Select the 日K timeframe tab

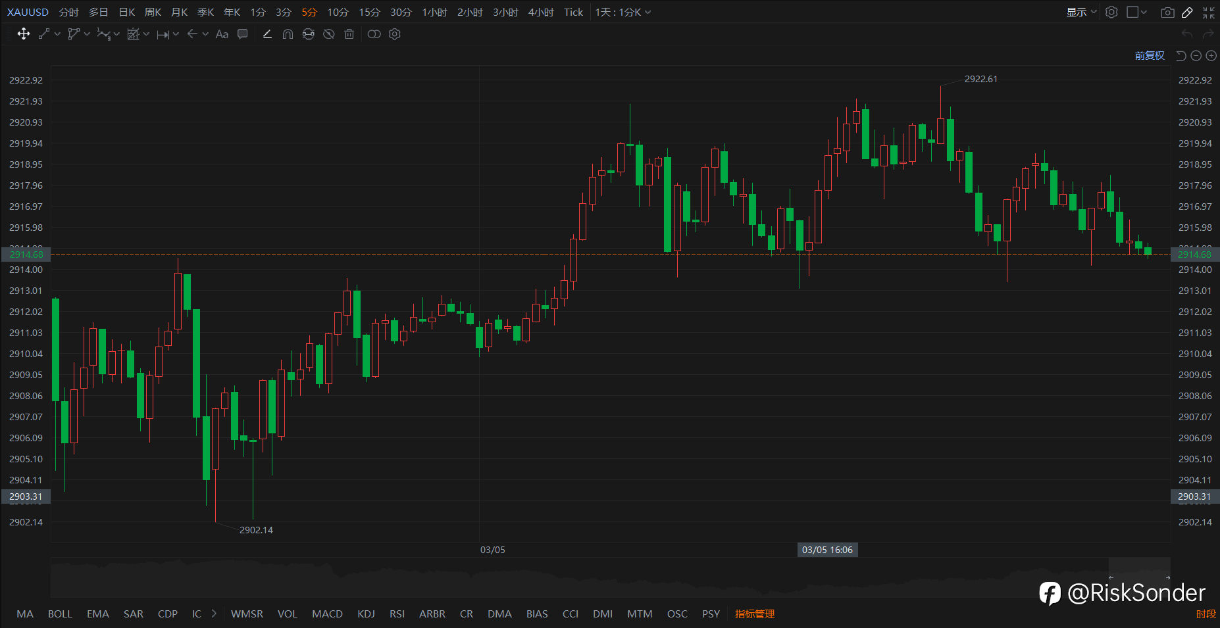tap(126, 12)
